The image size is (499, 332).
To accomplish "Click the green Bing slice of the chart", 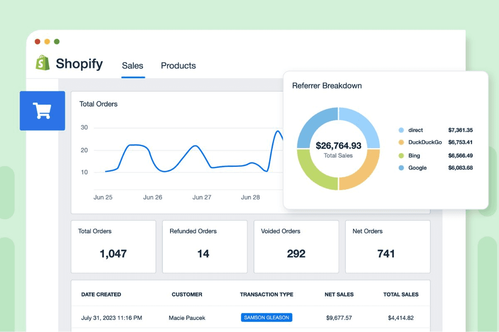I will pyautogui.click(x=314, y=170).
